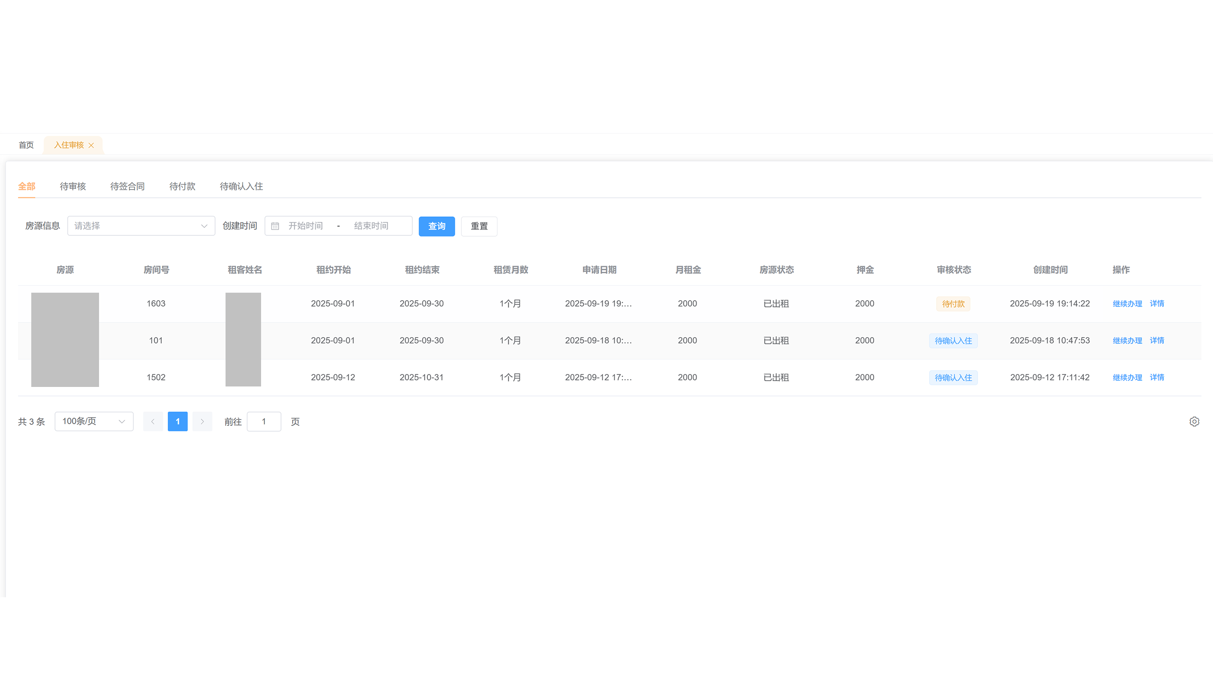Screen dimensions: 1213x682
Task: Select the 待确认入住 tab
Action: pyautogui.click(x=241, y=186)
